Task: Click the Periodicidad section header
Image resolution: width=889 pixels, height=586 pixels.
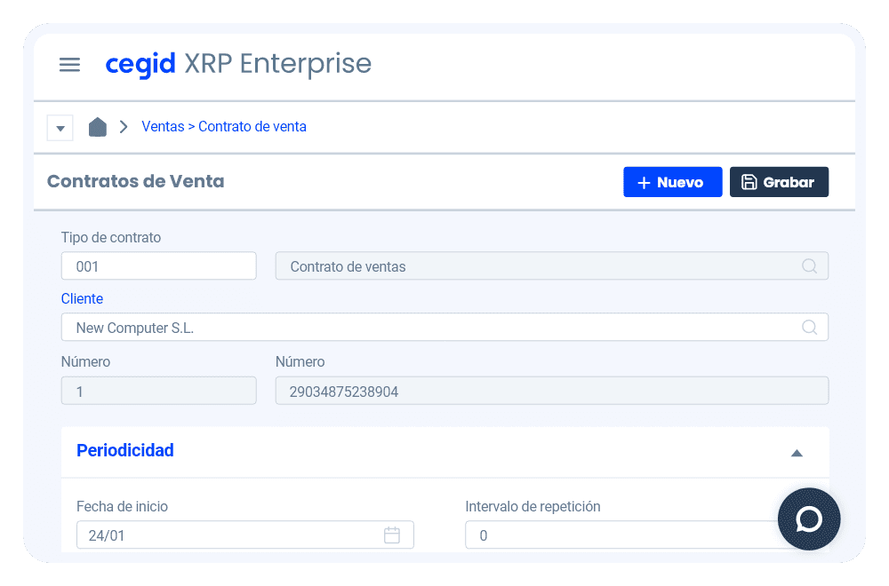Action: (125, 451)
